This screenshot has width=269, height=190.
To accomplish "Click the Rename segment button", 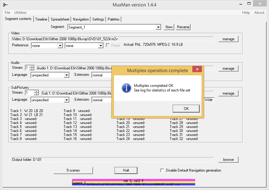I will point(183,27).
